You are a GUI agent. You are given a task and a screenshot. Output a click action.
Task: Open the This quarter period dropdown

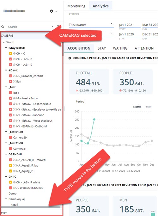tap(91, 25)
